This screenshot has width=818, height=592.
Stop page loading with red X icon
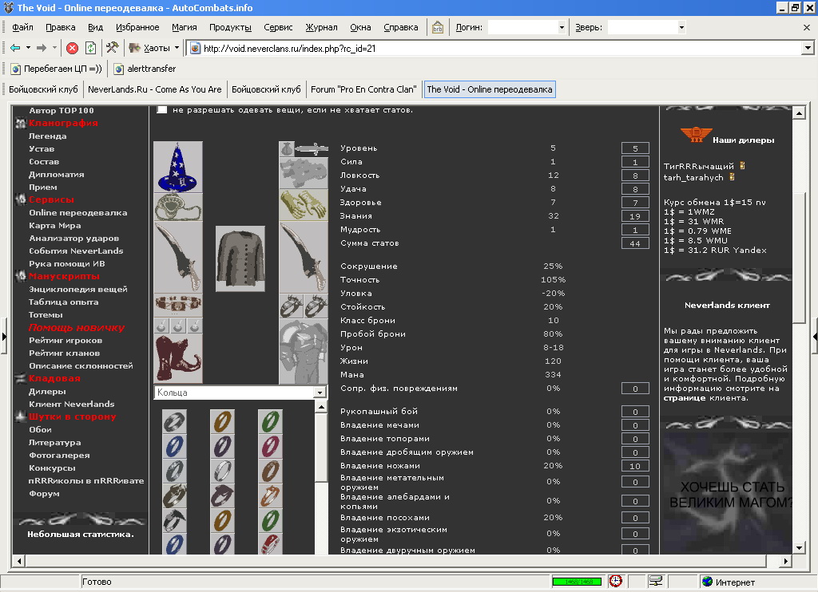point(73,48)
